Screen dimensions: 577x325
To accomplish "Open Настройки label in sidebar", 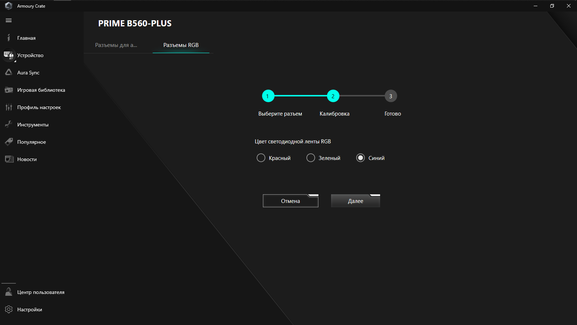I will [30, 309].
